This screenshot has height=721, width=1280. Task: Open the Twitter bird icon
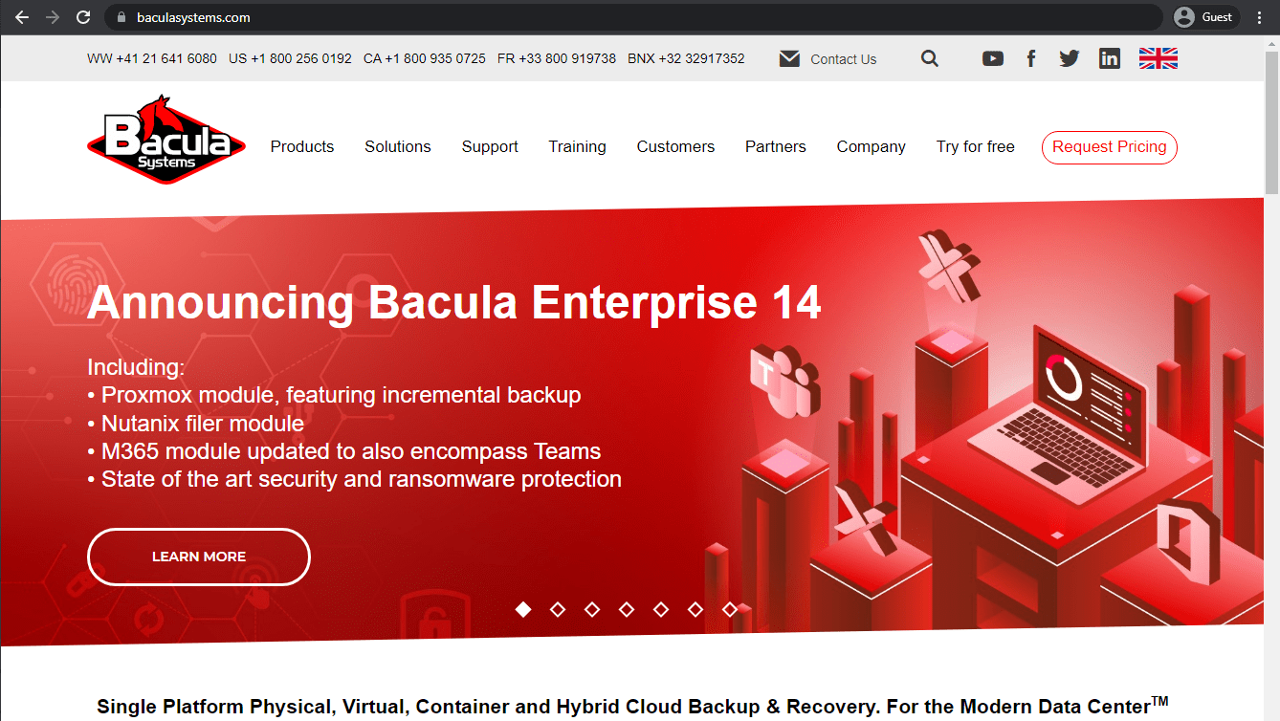click(1070, 58)
